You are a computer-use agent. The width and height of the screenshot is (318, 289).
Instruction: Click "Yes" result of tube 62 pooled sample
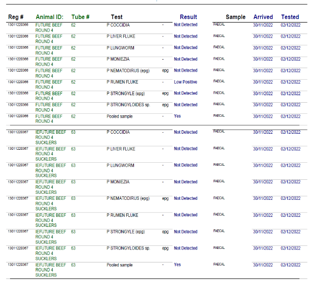point(177,116)
